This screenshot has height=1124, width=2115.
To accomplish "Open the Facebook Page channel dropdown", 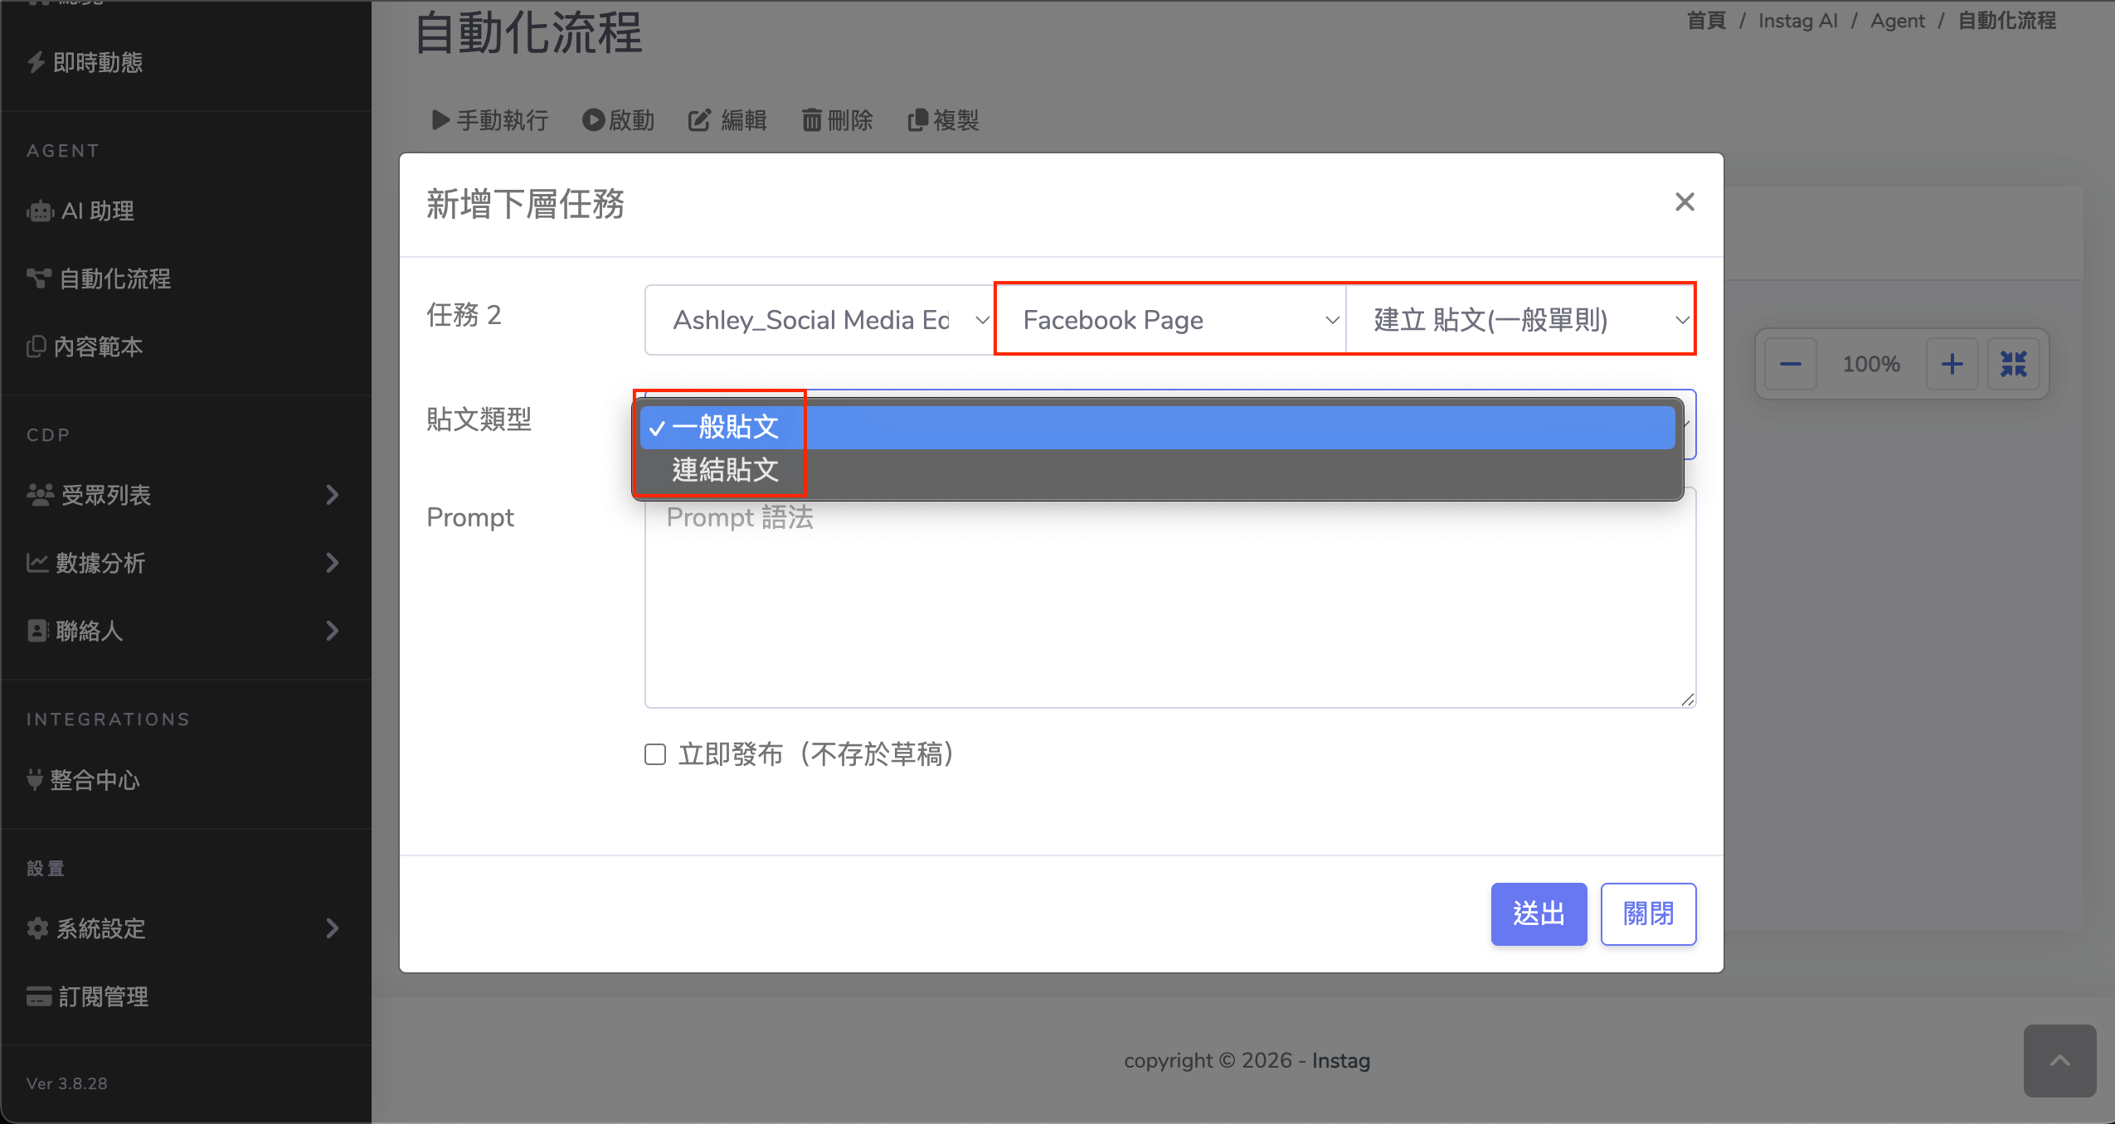I will tap(1169, 320).
